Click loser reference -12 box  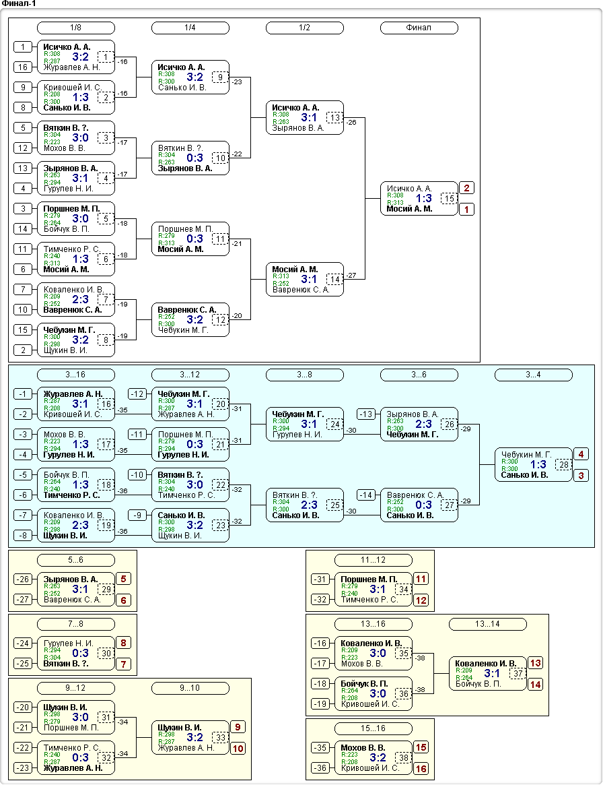click(137, 394)
